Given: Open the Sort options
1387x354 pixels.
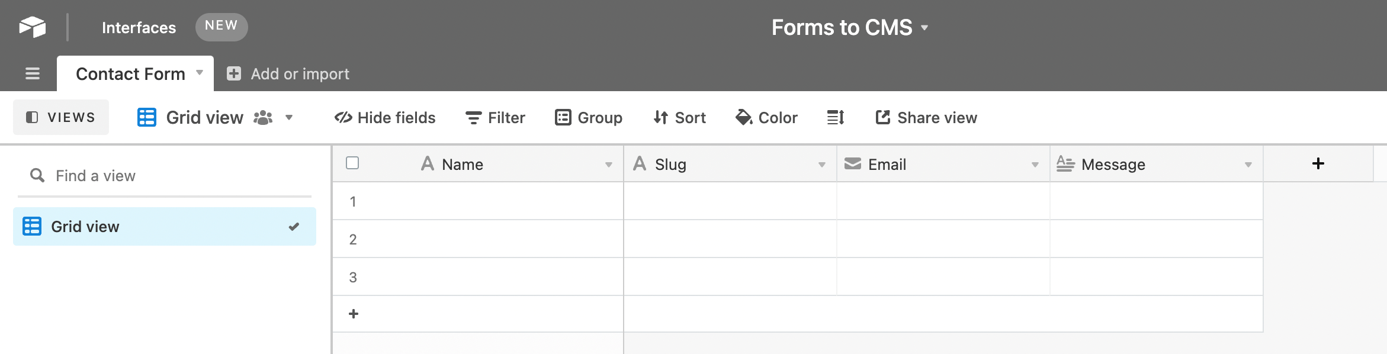Looking at the screenshot, I should click(679, 118).
